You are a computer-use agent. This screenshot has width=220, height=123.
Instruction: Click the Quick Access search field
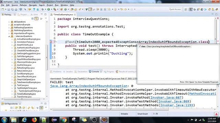coord(175,9)
